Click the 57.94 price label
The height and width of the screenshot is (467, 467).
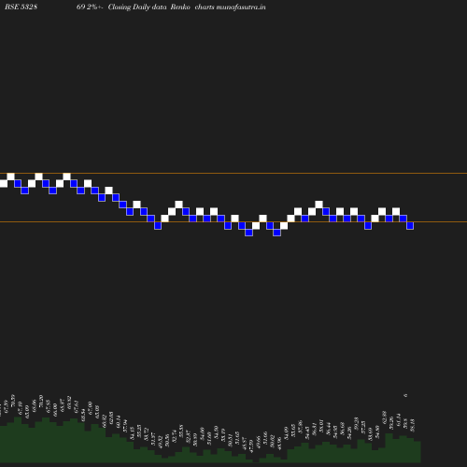point(125,426)
